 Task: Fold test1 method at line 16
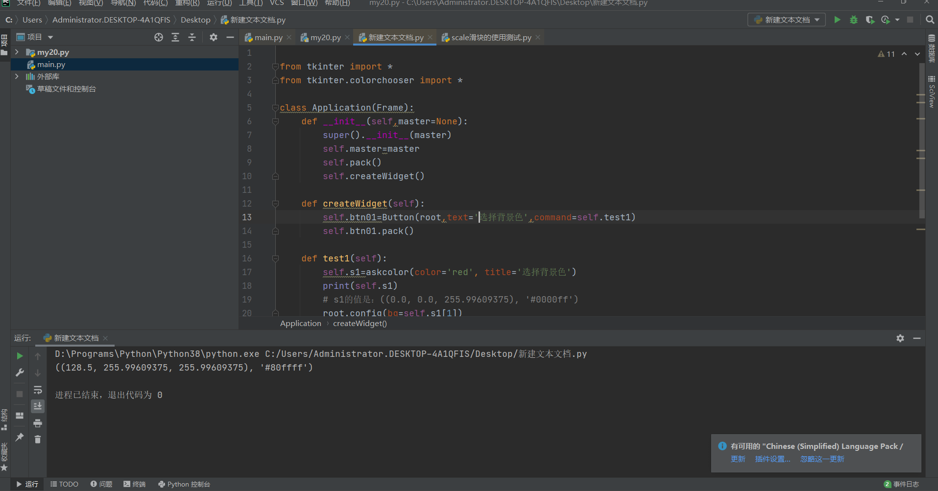(x=275, y=258)
